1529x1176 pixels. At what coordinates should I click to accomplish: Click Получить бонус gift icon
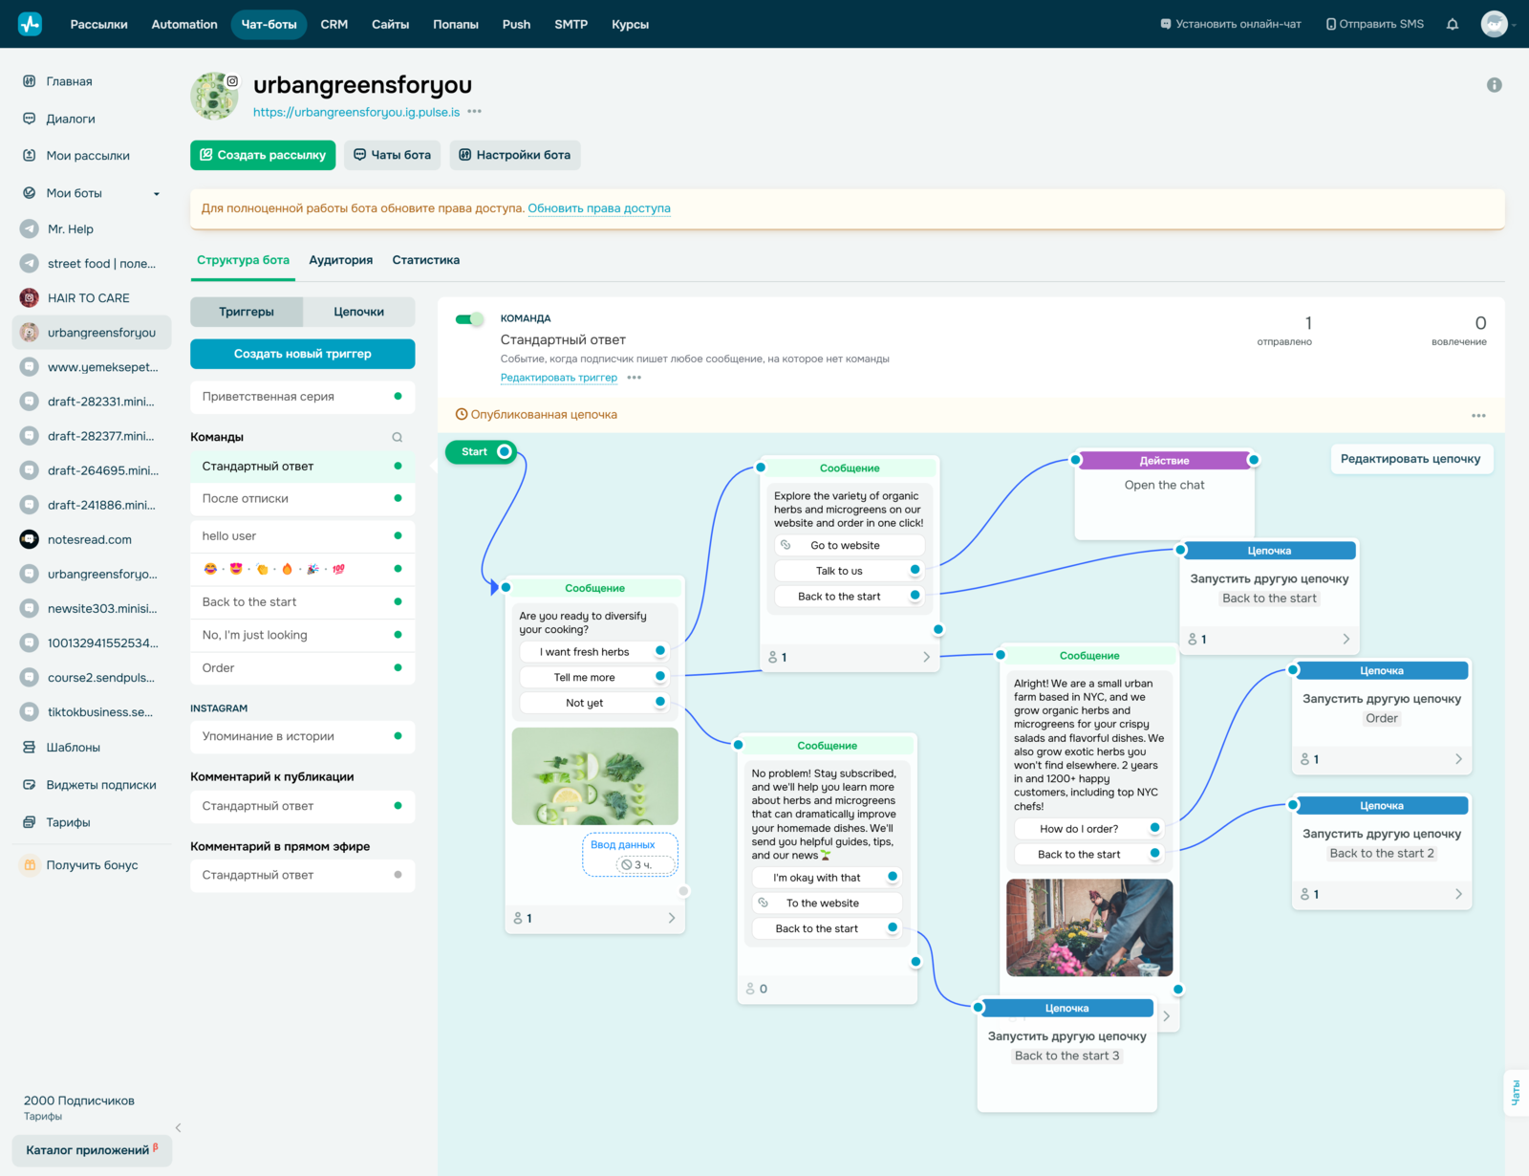(x=30, y=865)
